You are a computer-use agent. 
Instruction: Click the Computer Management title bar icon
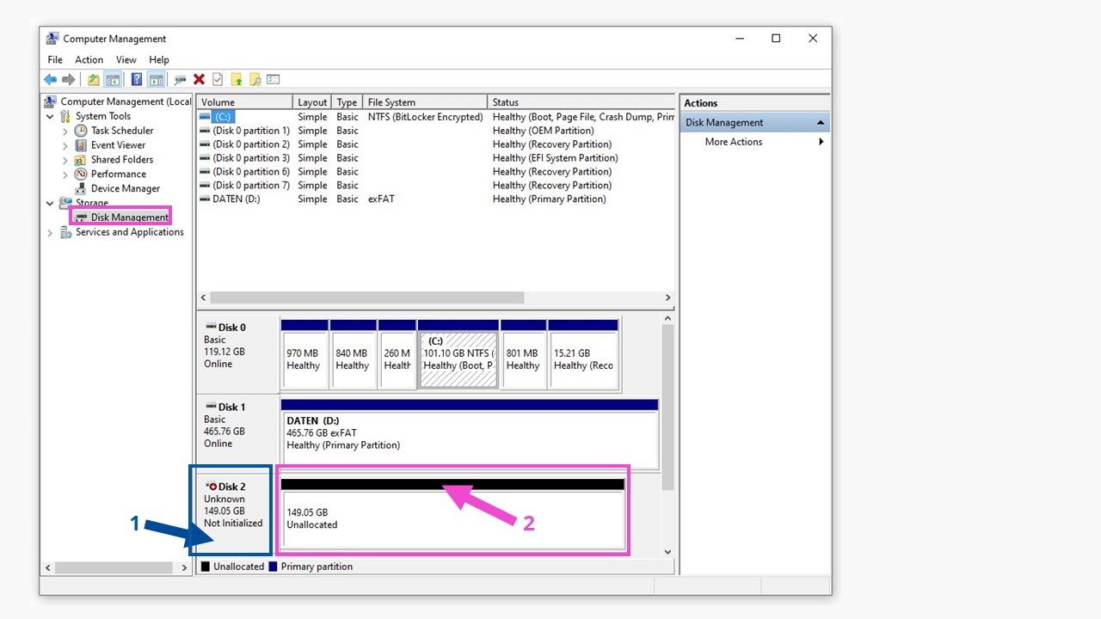click(52, 39)
